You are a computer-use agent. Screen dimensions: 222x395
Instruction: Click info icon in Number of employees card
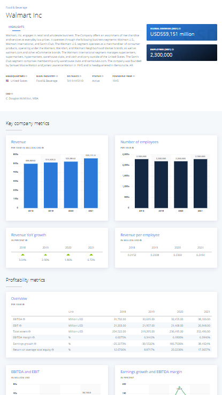pos(133,148)
